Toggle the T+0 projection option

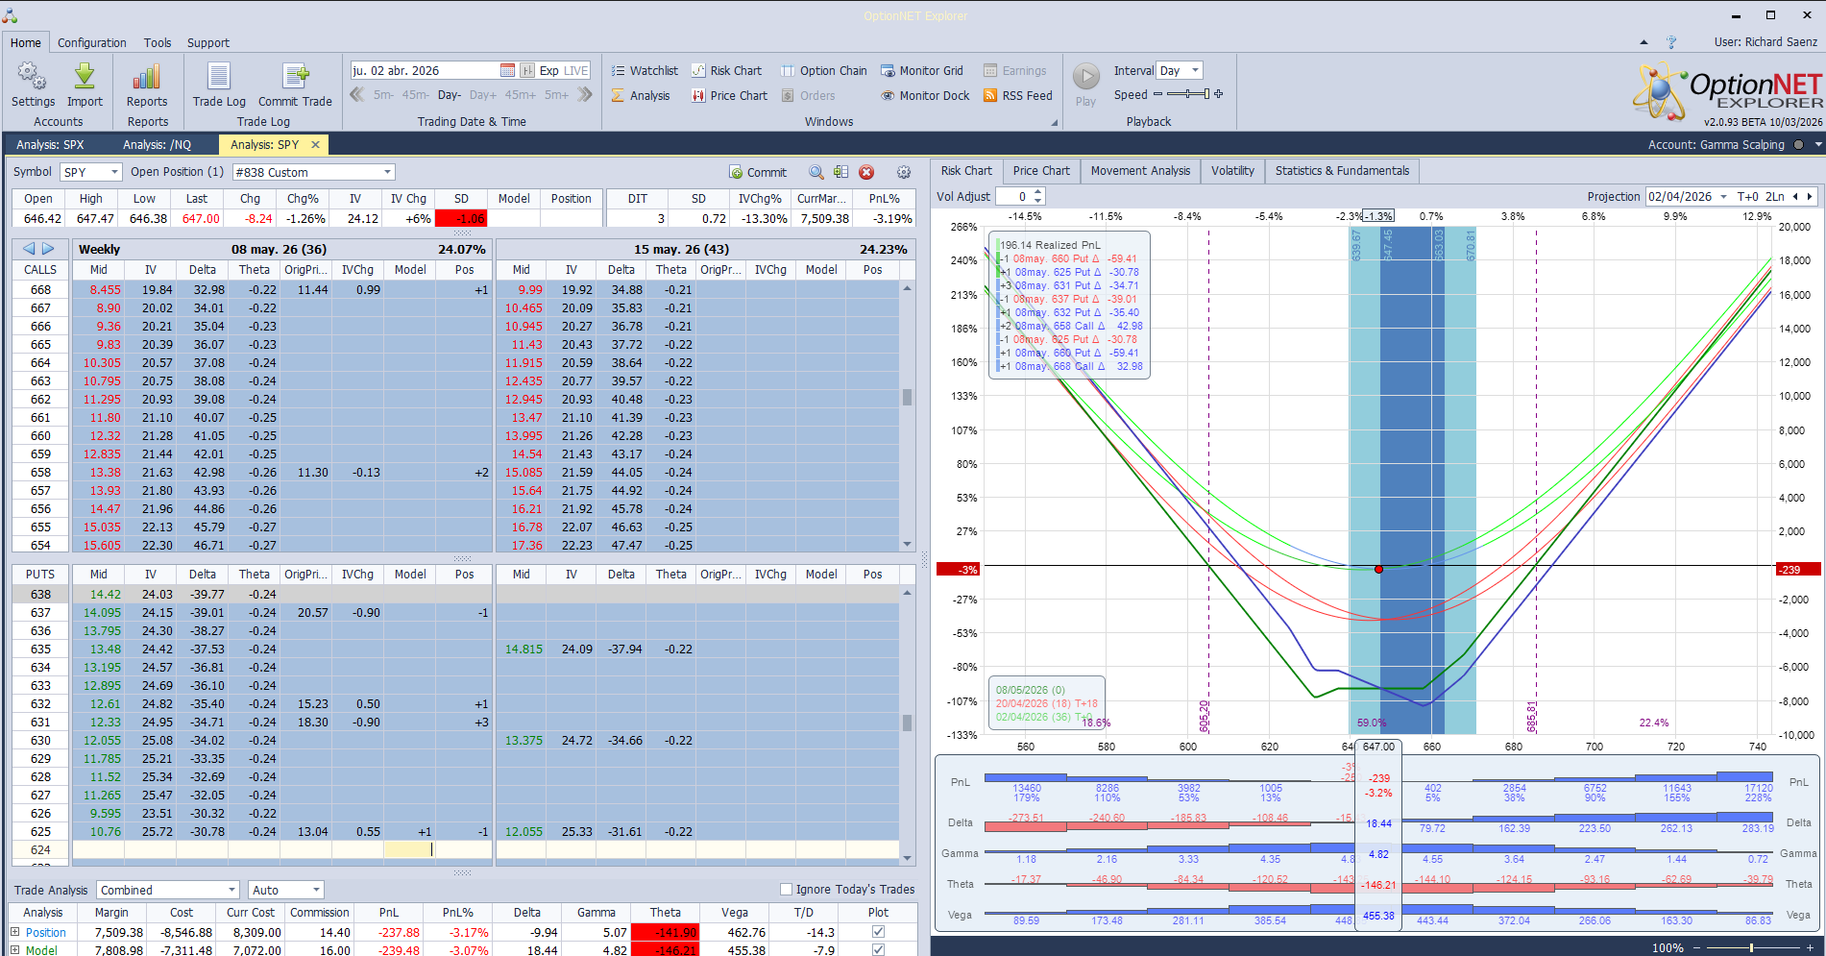pos(1747,196)
